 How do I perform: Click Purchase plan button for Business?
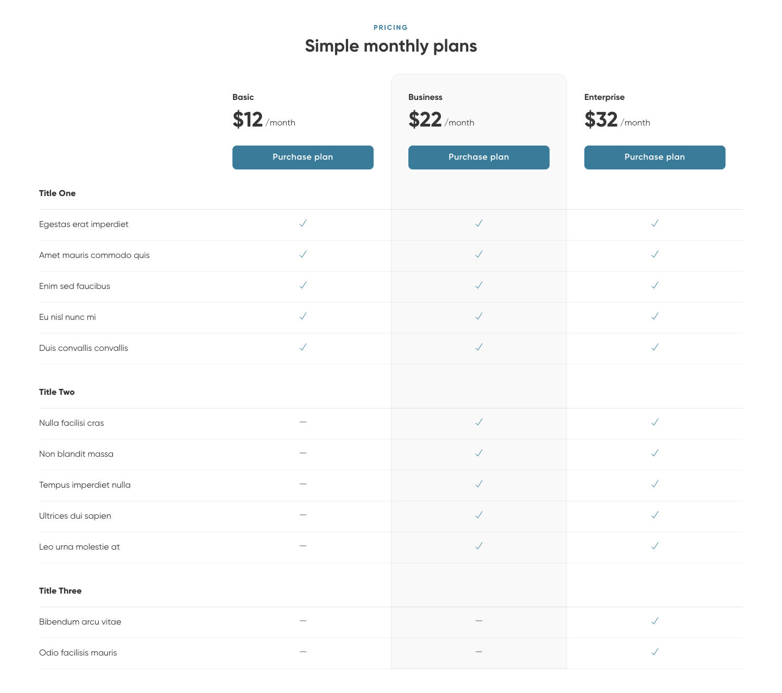[x=478, y=157]
